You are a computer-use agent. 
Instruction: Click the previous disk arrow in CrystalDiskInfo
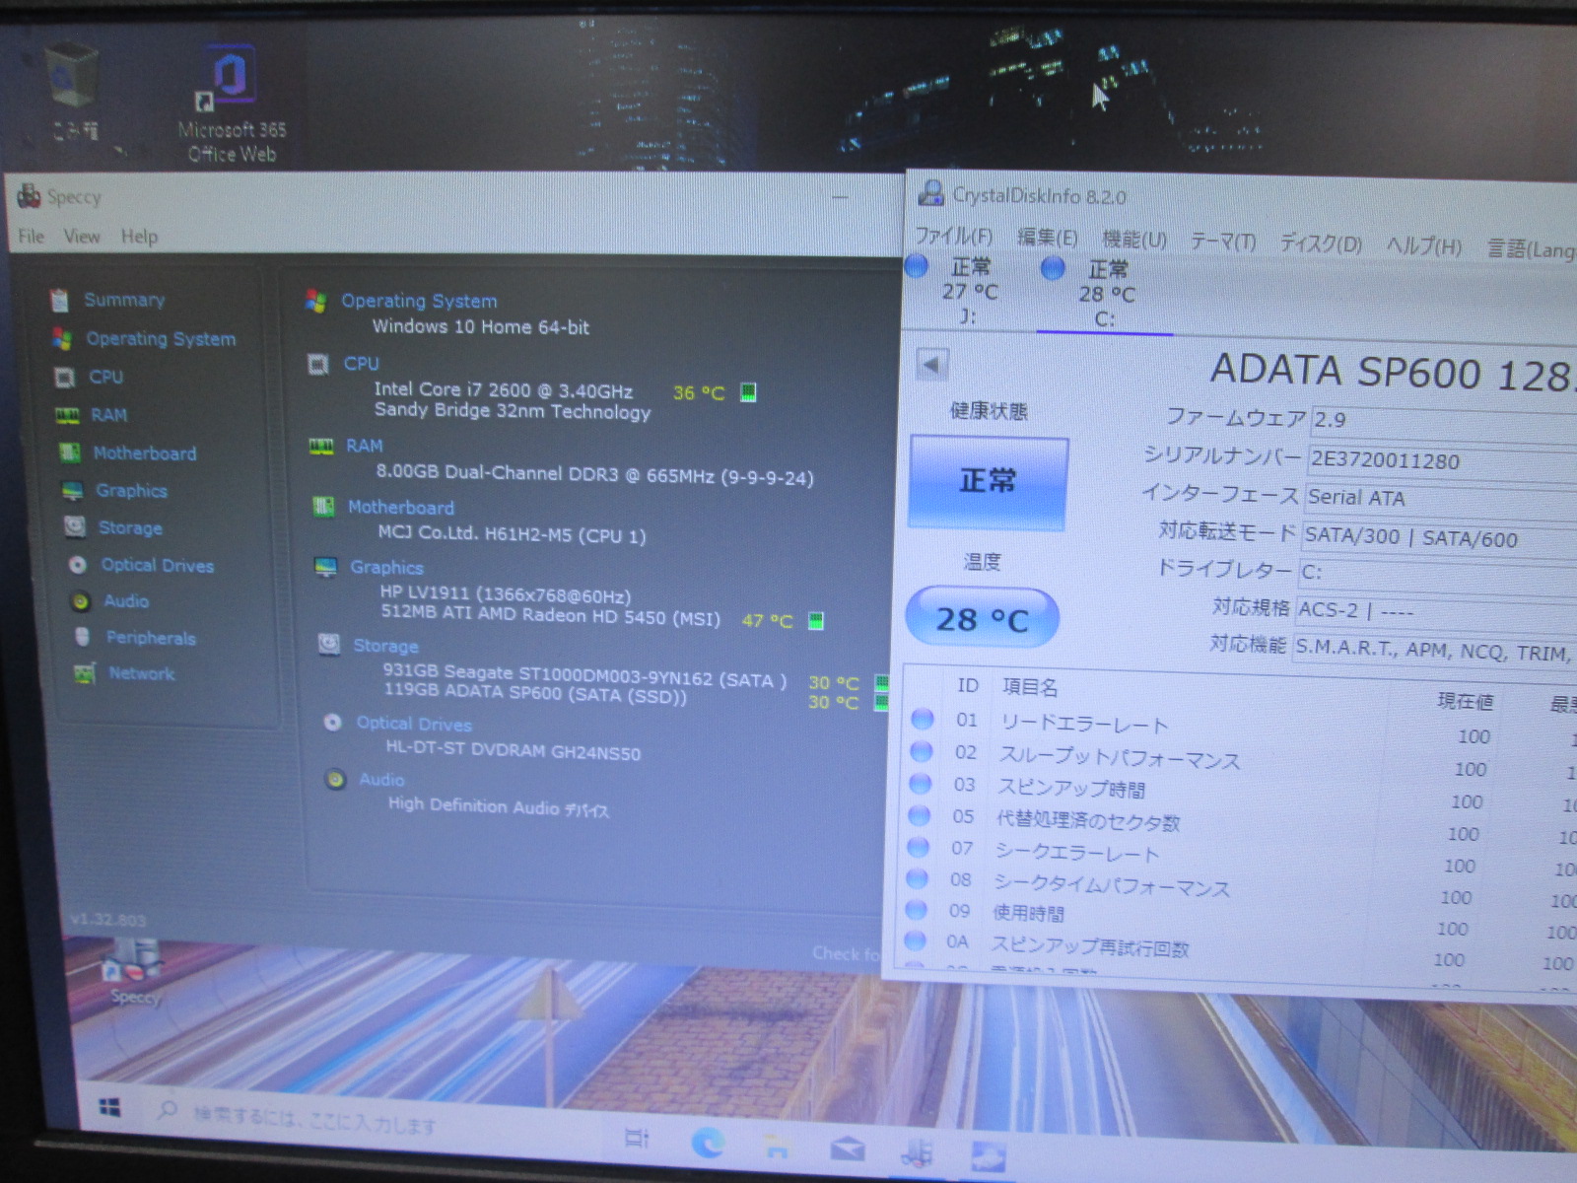[x=931, y=365]
